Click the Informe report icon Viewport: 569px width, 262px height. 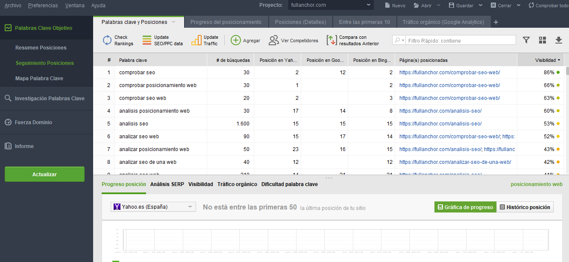tap(8, 146)
